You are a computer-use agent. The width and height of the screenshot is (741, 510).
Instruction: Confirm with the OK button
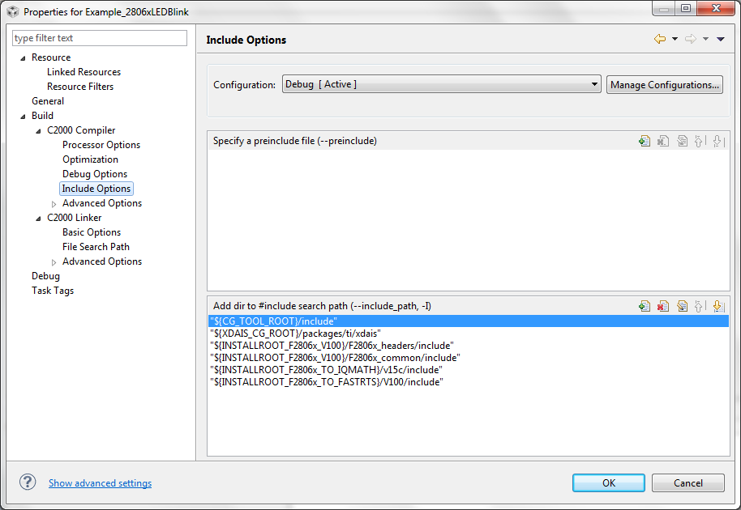coord(609,483)
